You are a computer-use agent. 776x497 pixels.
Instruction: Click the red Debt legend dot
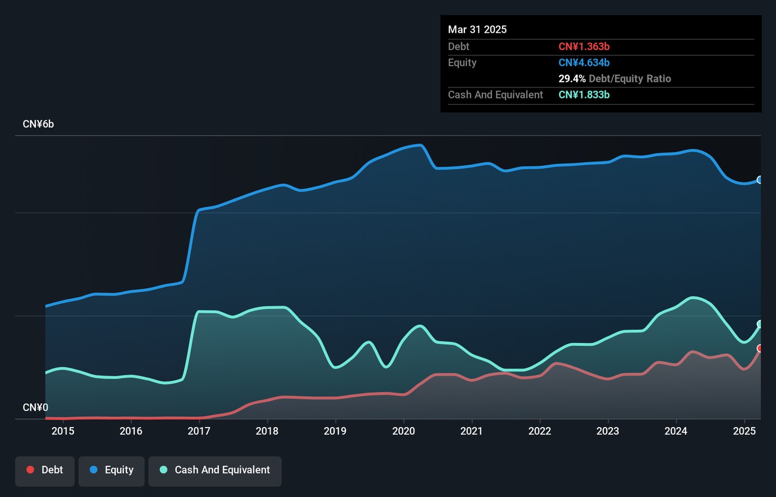(30, 470)
